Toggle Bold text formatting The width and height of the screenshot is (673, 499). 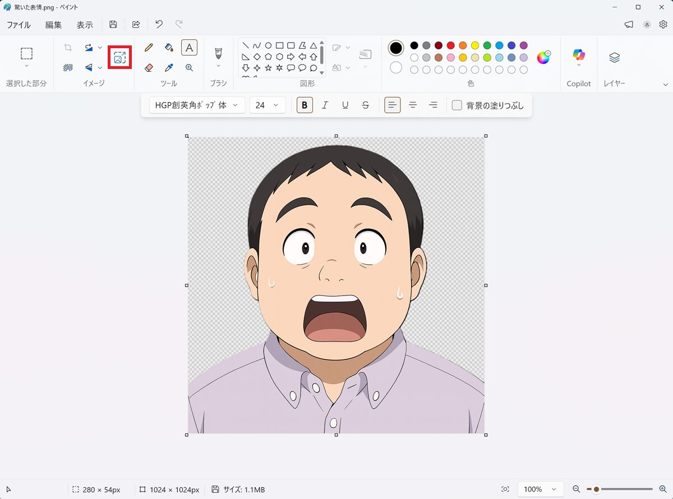[305, 105]
